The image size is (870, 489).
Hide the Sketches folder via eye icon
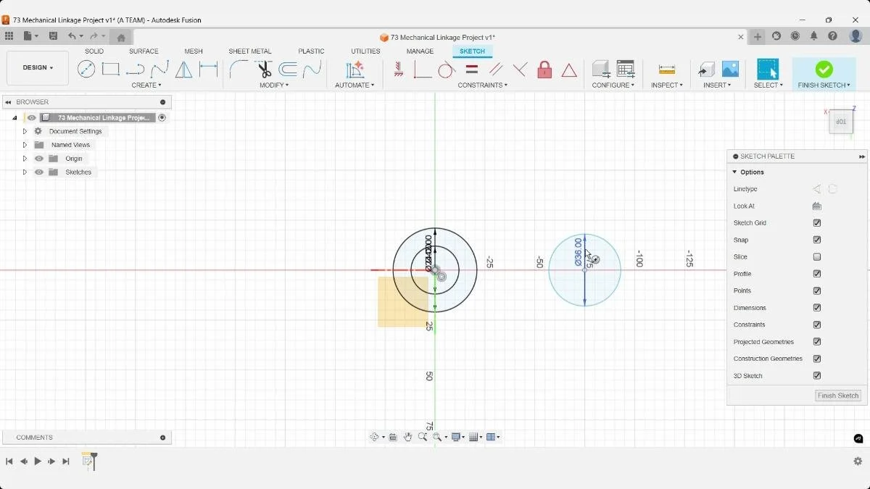point(39,172)
